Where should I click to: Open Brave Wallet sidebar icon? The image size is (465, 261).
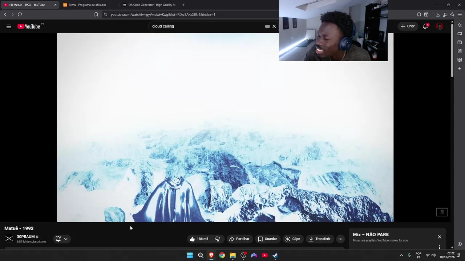click(x=460, y=42)
